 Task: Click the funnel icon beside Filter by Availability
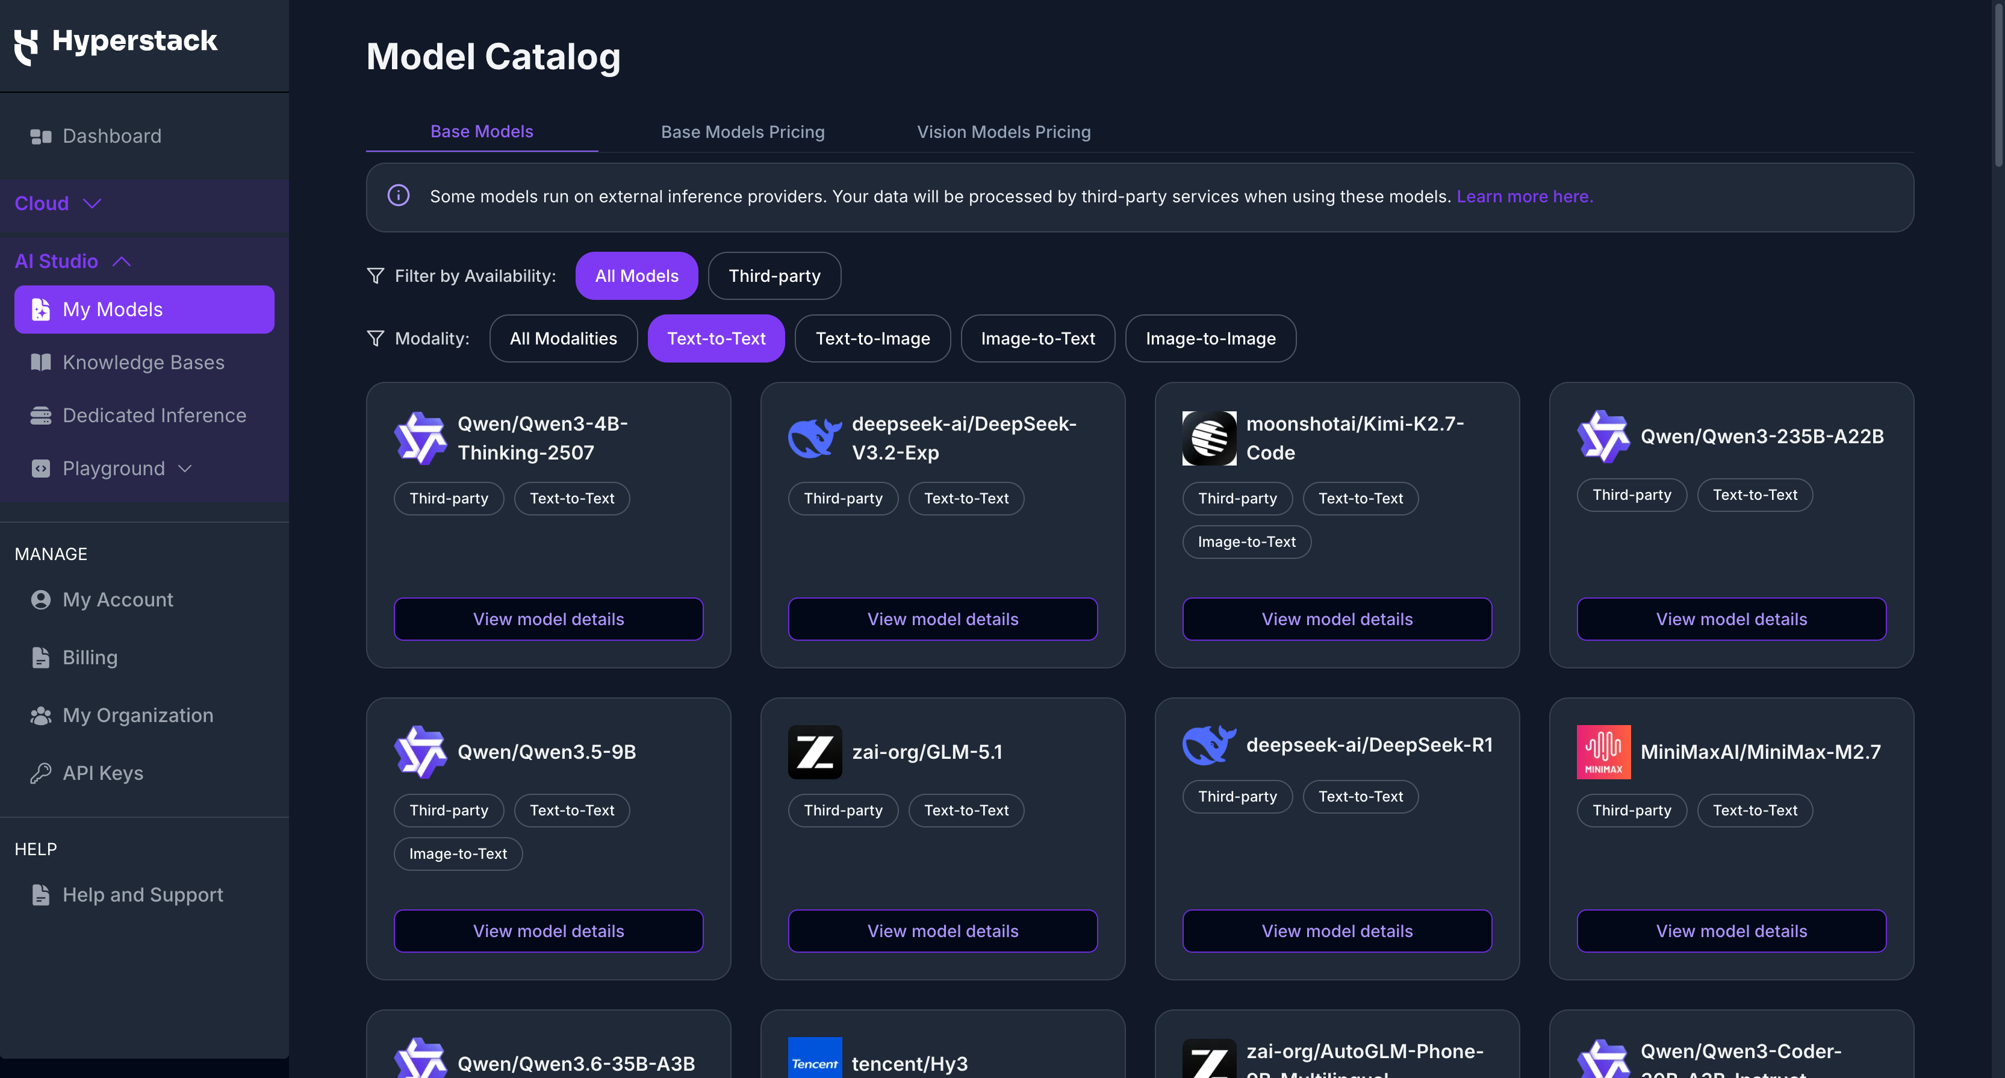pos(375,276)
